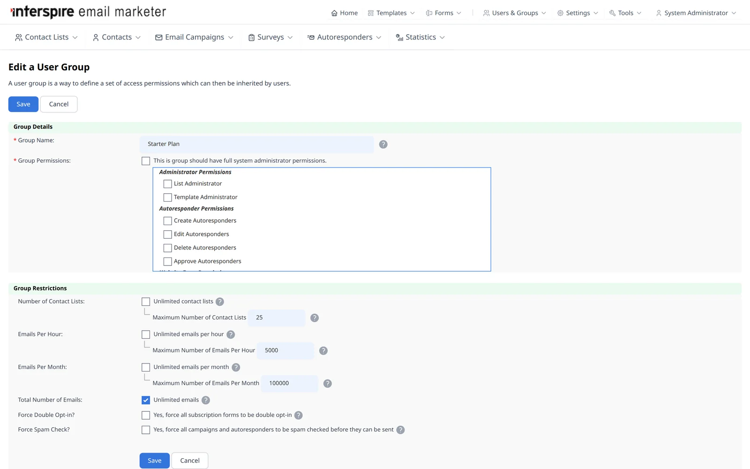
Task: Enable Unlimited contact lists checkbox
Action: [x=146, y=302]
